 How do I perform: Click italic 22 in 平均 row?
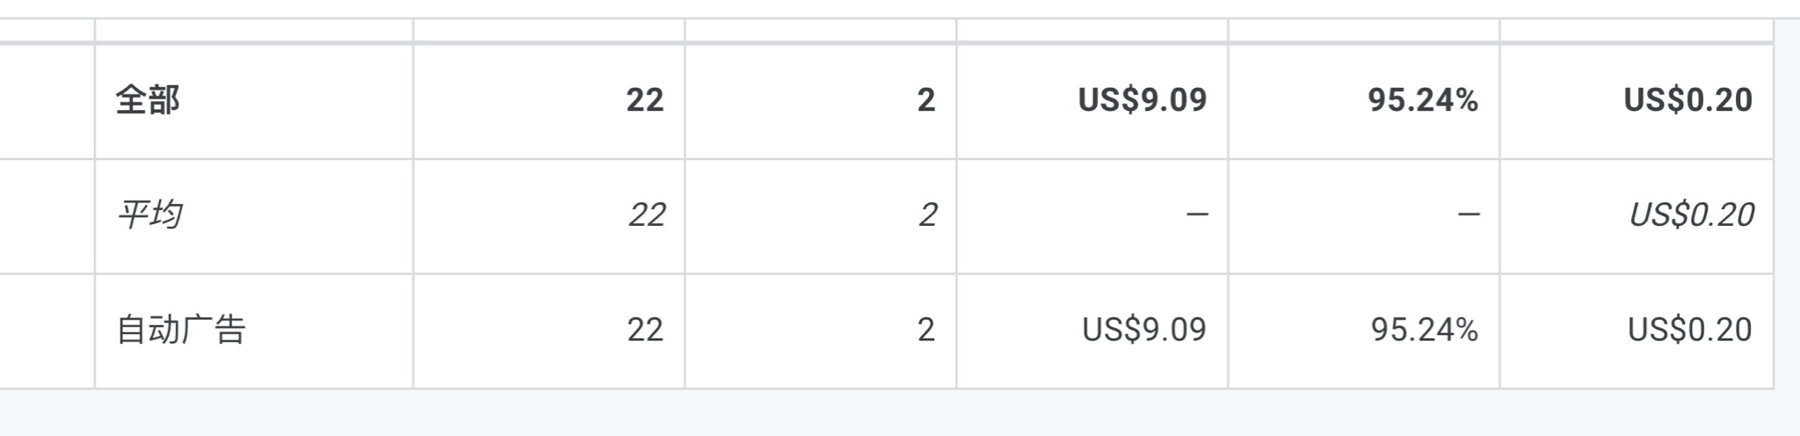pos(647,215)
